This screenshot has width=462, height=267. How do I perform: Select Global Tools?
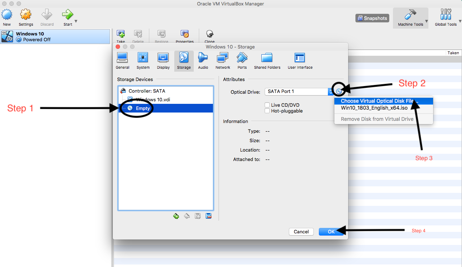coord(446,18)
